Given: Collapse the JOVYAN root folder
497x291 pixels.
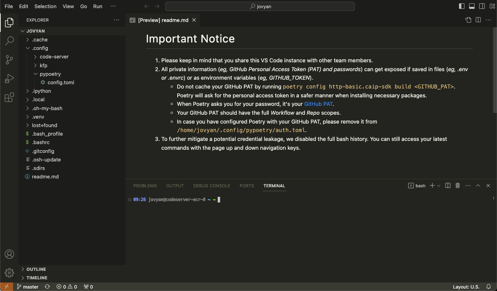Looking at the screenshot, I should pos(72,31).
